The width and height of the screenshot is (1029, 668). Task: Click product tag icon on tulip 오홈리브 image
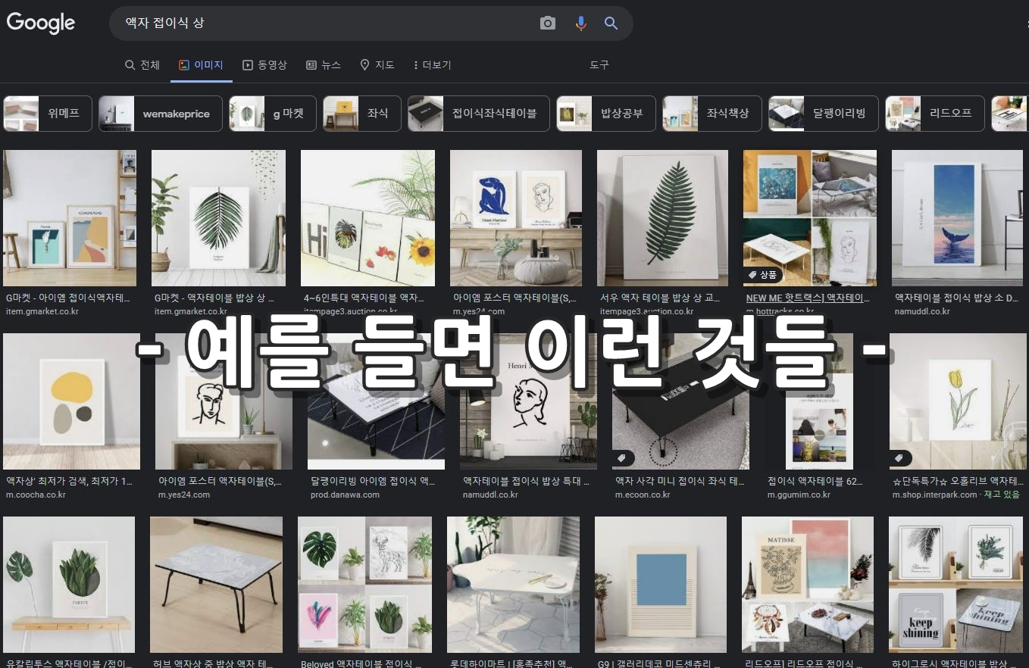tap(899, 458)
